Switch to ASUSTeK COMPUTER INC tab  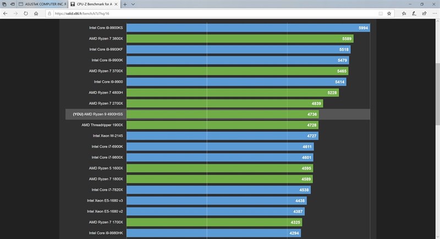42,4
